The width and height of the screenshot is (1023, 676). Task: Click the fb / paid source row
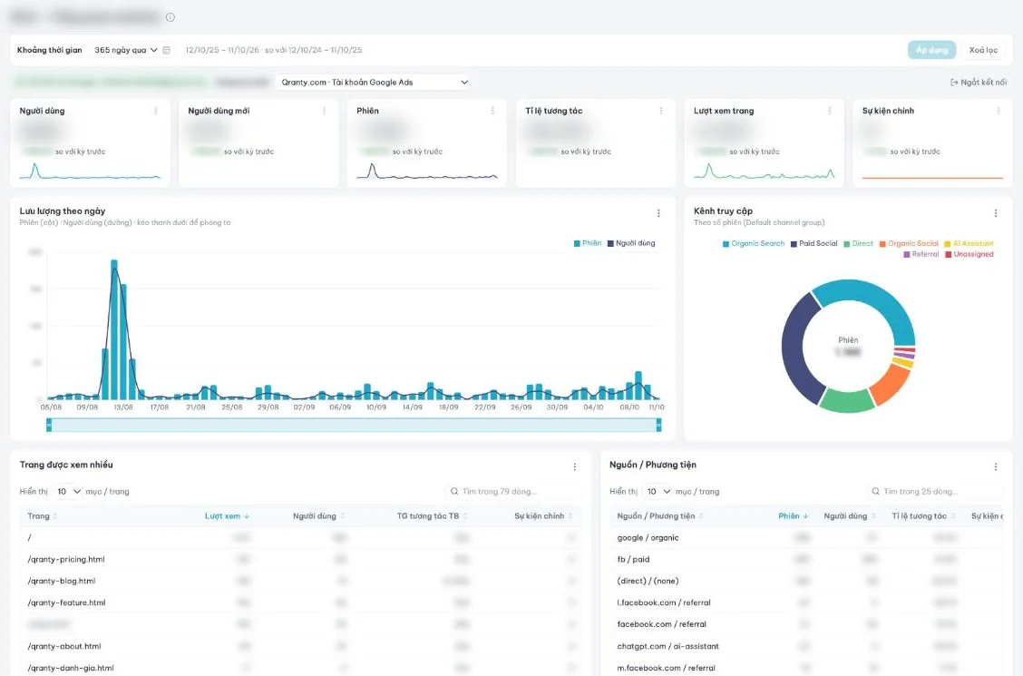coord(806,559)
